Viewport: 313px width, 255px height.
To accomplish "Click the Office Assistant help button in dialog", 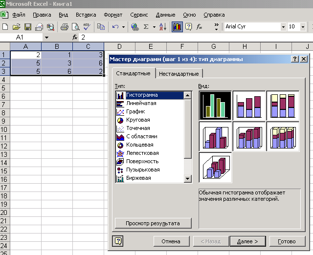I will 118,241.
